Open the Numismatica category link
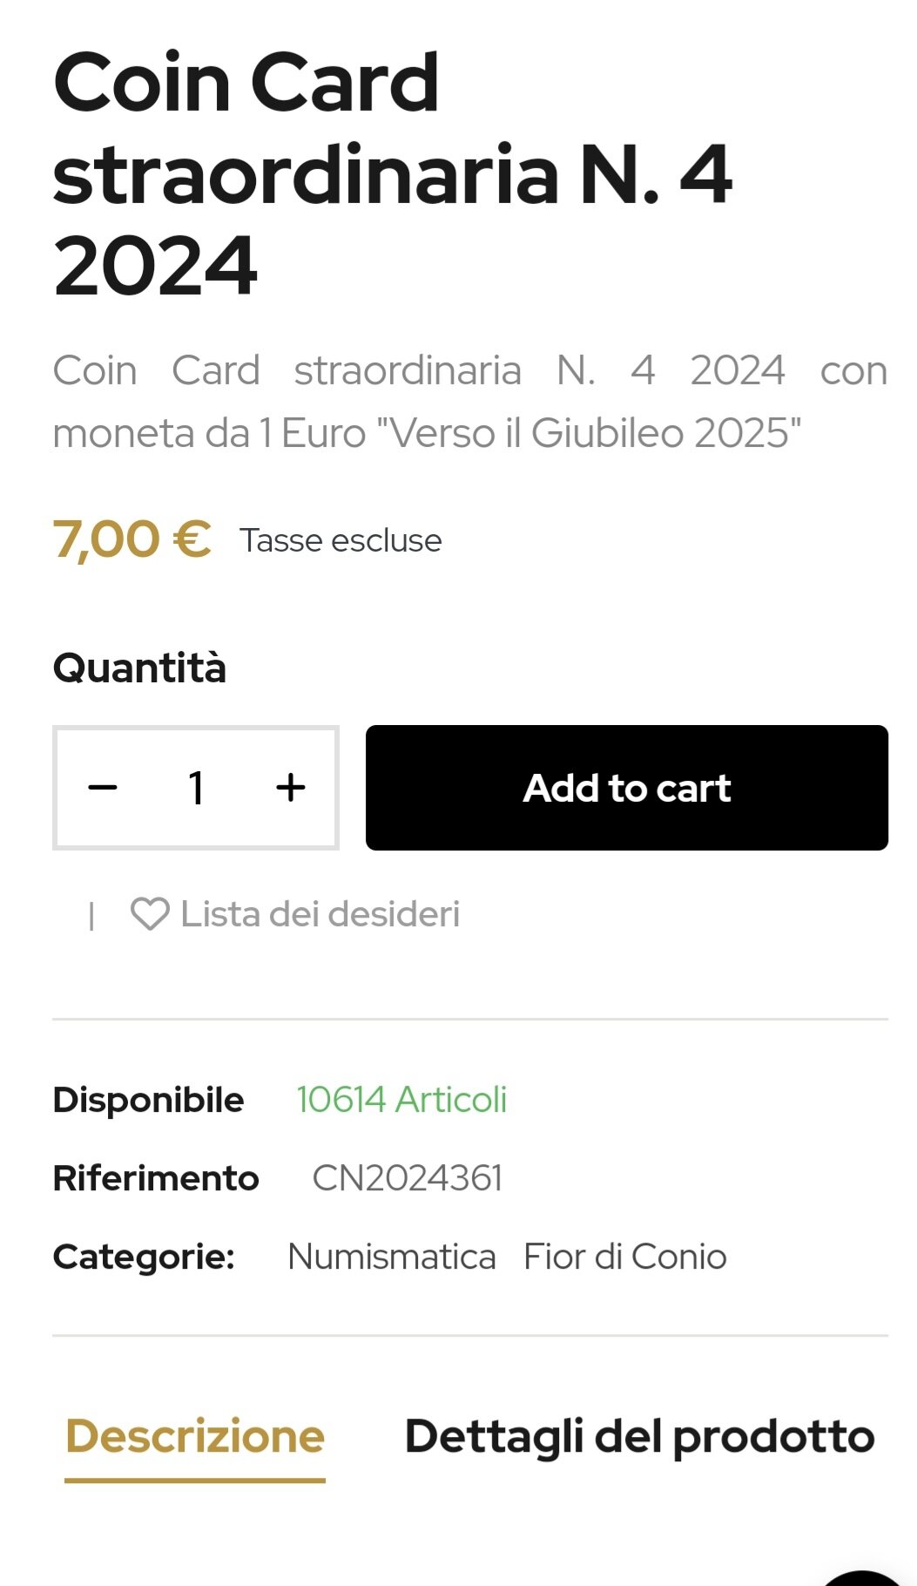The height and width of the screenshot is (1586, 917). 391,1257
